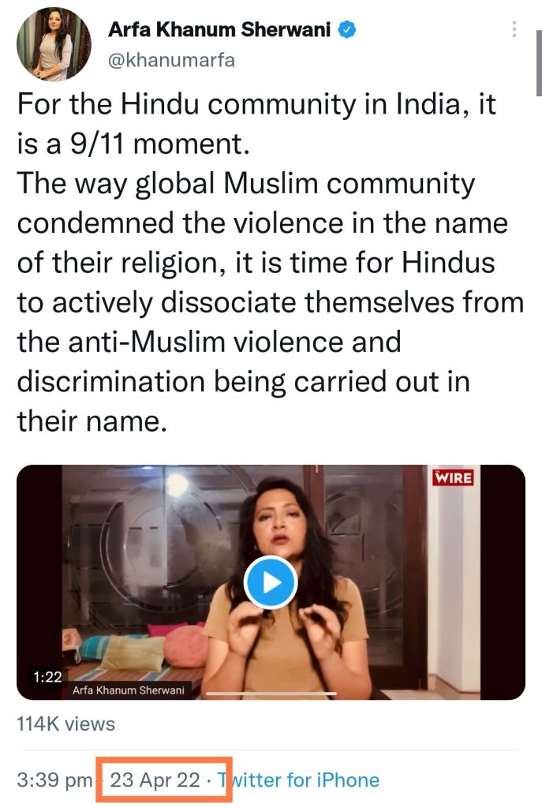Click the WIRE logo on the video

click(x=452, y=477)
